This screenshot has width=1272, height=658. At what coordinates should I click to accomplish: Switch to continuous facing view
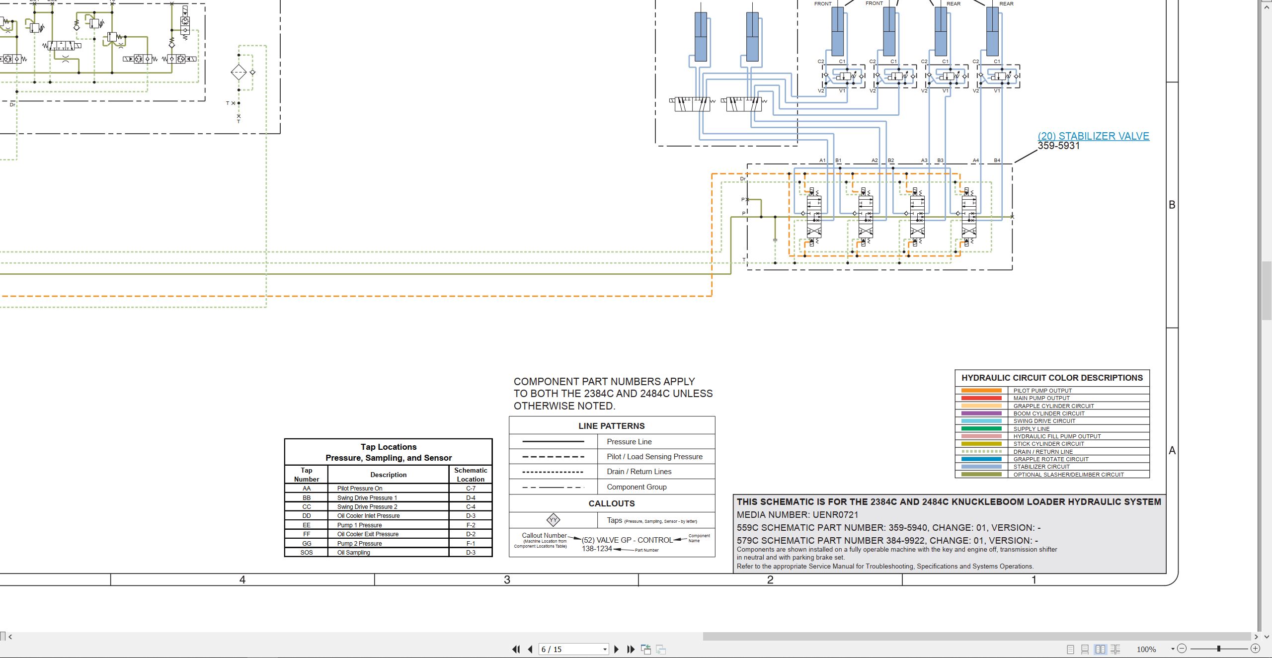(x=1115, y=649)
